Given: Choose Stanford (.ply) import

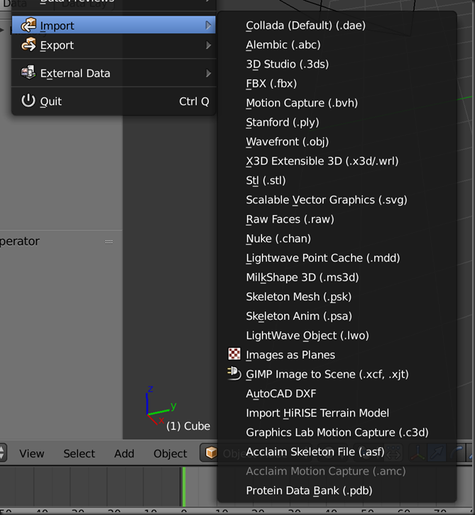Looking at the screenshot, I should tap(337, 122).
